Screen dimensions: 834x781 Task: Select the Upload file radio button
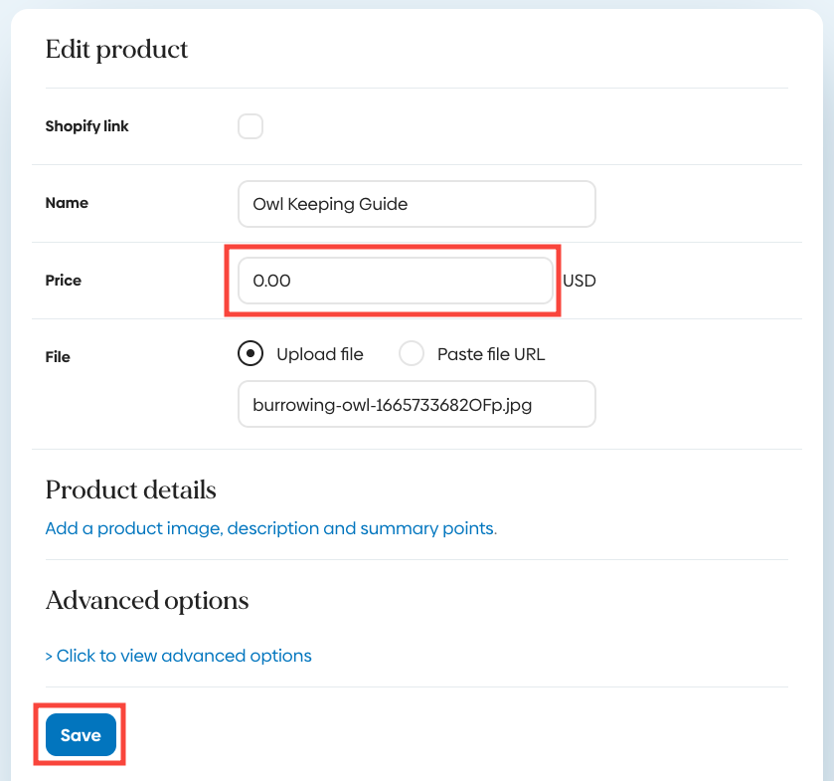250,353
